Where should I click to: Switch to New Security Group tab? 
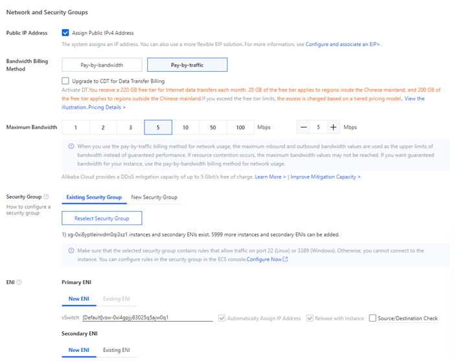pyautogui.click(x=154, y=197)
